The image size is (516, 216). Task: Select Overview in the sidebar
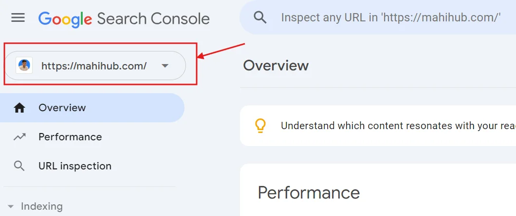[62, 108]
